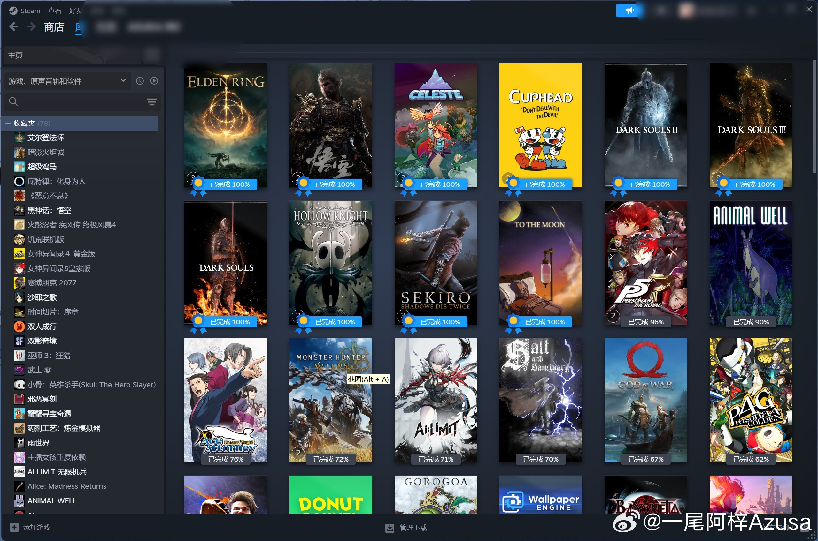Screen dimensions: 818x541
Task: Click the 艾尔登法环 game icon in sidebar
Action: [x=19, y=138]
